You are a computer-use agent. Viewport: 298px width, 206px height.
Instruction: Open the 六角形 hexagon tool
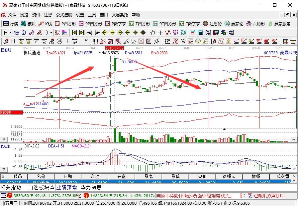255,24
